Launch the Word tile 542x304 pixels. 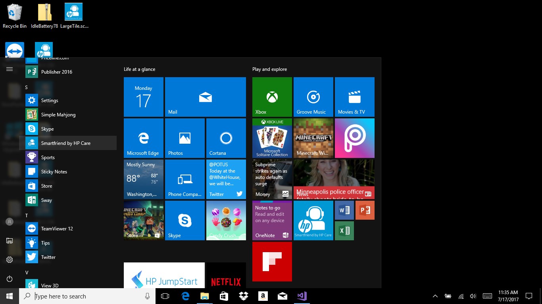coord(344,210)
